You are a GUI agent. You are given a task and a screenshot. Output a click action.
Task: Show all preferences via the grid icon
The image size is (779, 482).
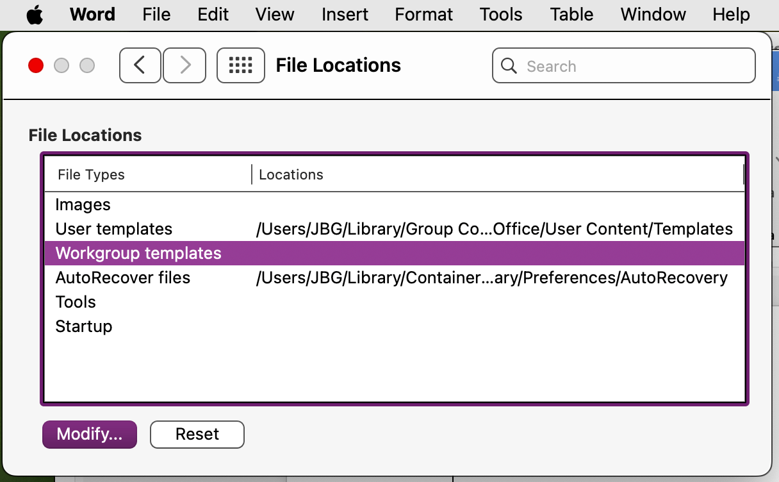tap(241, 65)
